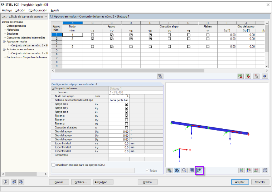Enable the warping ω checkbox in row 2
272x193 pixels.
click(x=208, y=39)
